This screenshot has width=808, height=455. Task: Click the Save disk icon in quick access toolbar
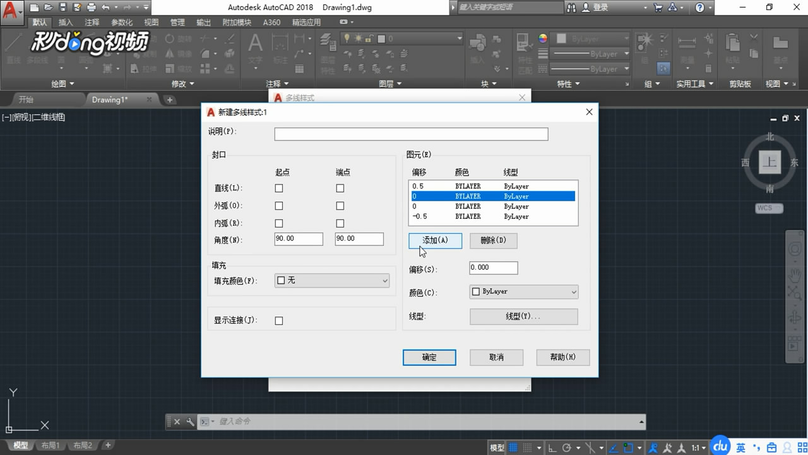pyautogui.click(x=62, y=8)
